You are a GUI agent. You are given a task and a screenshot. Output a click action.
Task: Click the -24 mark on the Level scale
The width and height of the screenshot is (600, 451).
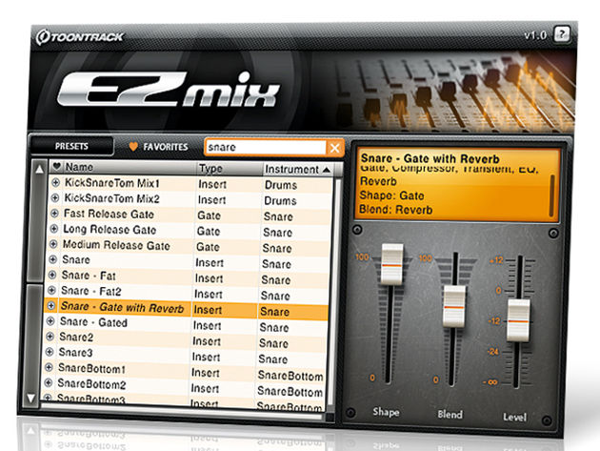click(x=492, y=352)
